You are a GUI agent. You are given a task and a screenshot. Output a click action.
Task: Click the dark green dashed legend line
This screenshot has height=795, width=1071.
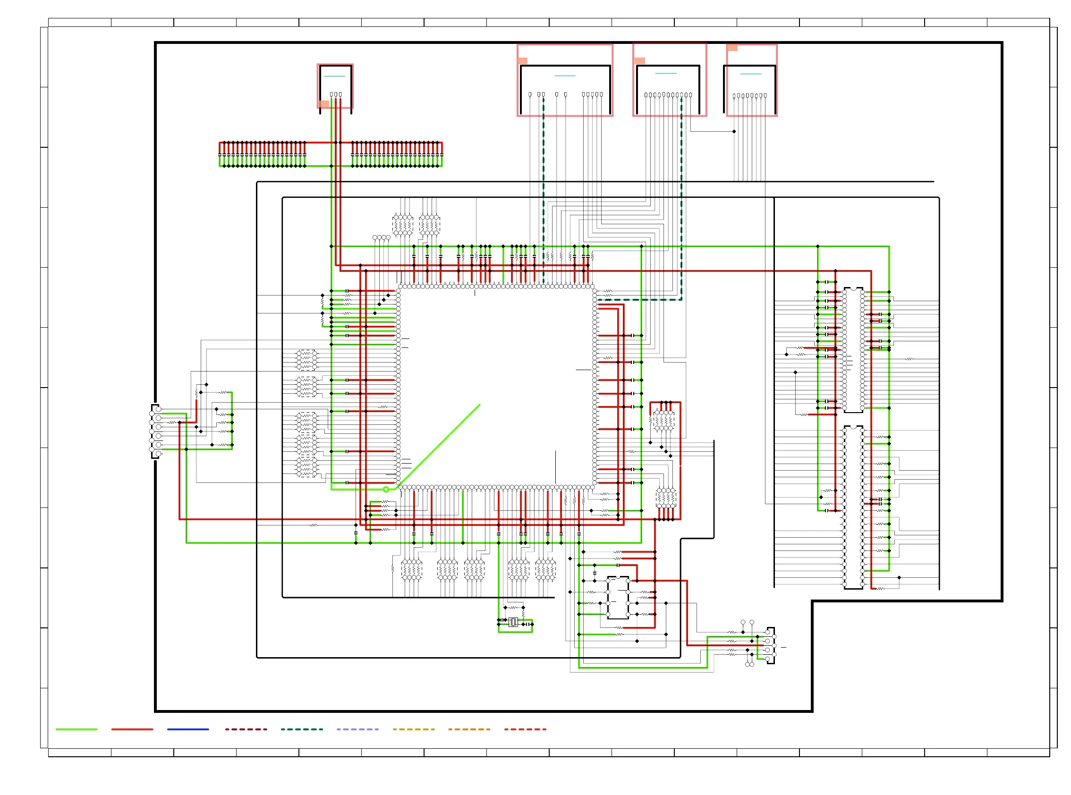tap(301, 729)
